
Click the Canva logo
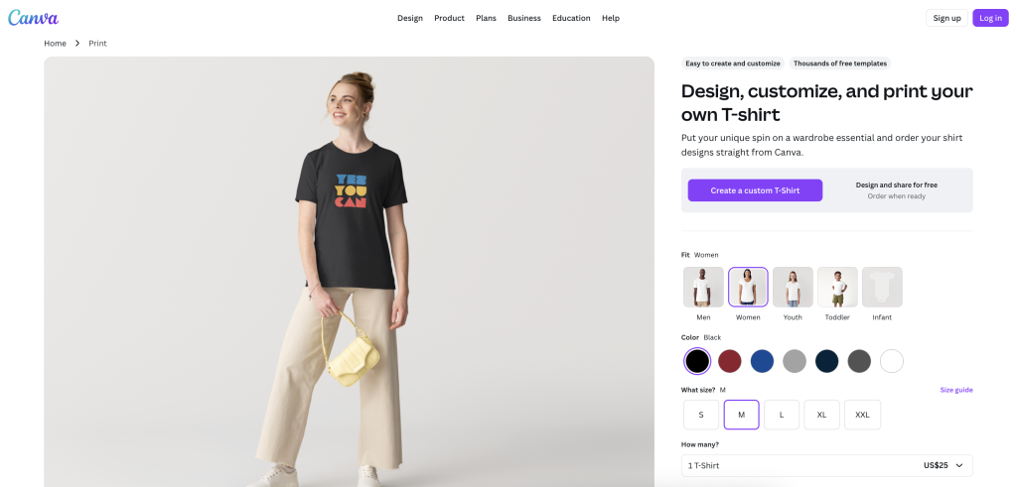pos(33,18)
